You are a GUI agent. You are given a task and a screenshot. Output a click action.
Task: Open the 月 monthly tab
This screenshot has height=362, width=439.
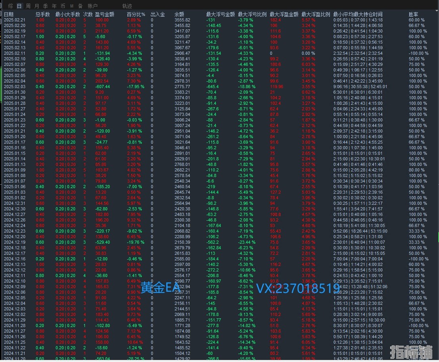(37, 6)
